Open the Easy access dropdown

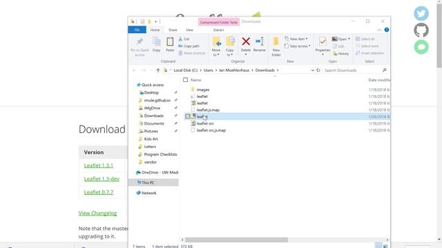click(x=298, y=46)
